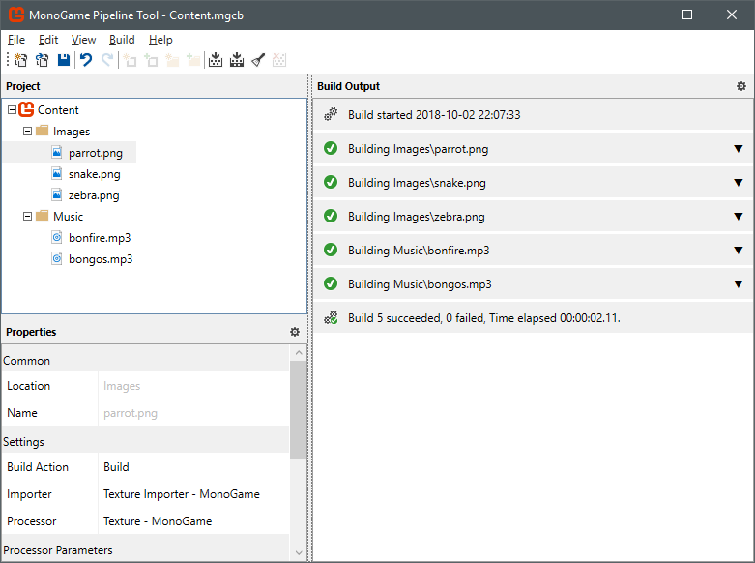
Task: Click the Location property label
Action: click(28, 386)
